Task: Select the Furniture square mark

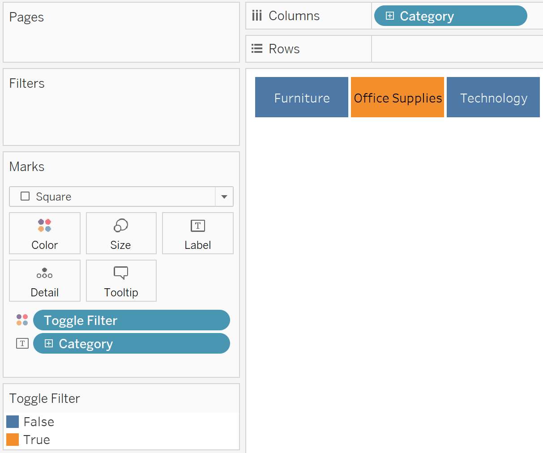Action: pos(302,97)
